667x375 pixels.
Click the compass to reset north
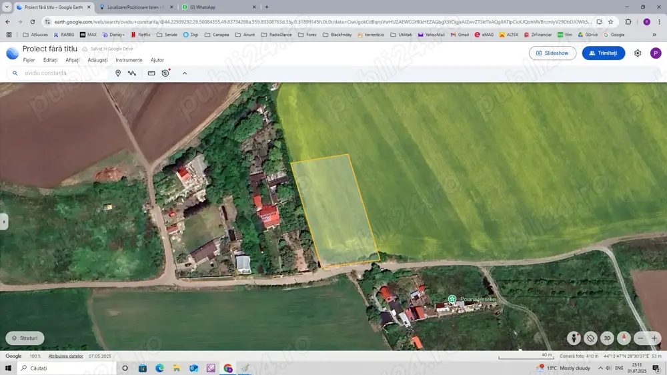[624, 338]
